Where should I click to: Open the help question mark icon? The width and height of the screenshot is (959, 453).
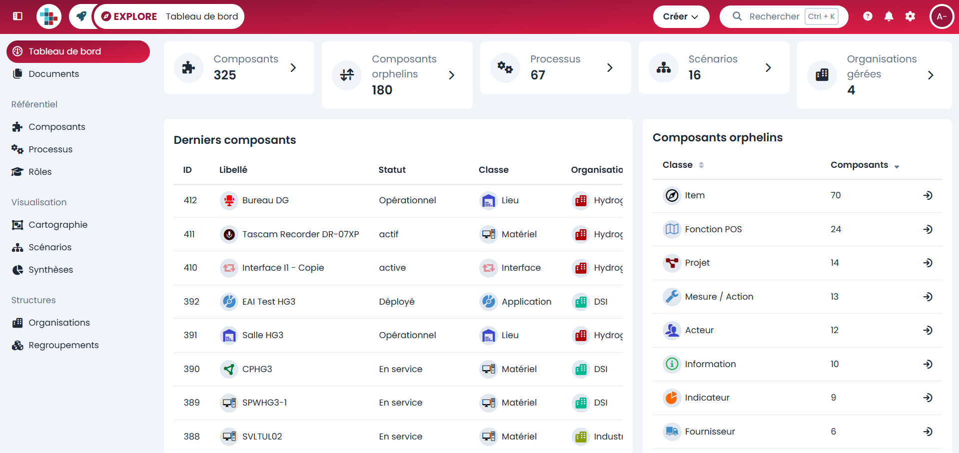pos(868,16)
